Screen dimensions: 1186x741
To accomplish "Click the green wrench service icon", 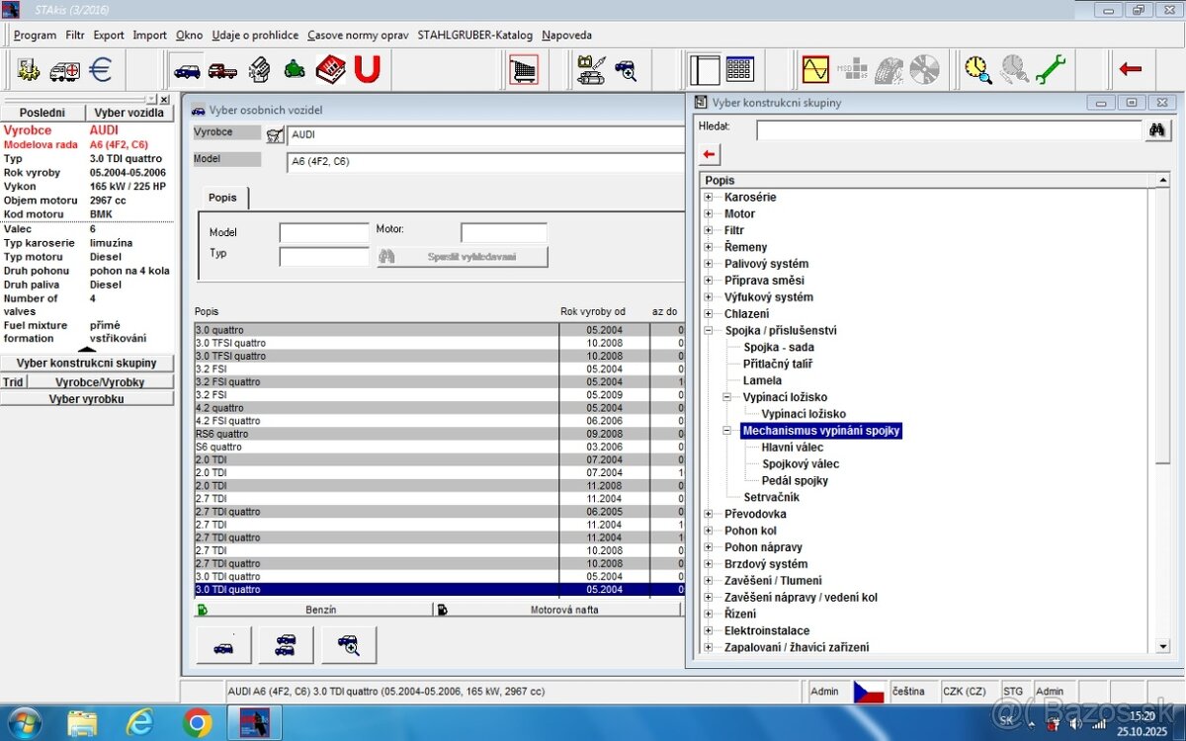I will (x=1052, y=69).
